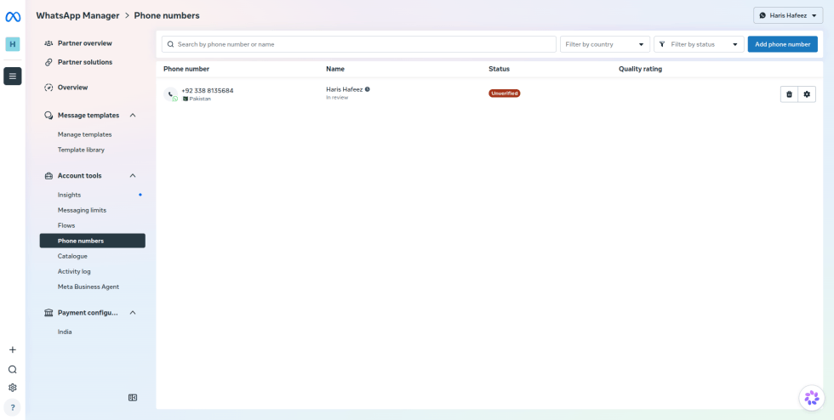Click the phone icon beside +92 number

pos(171,94)
